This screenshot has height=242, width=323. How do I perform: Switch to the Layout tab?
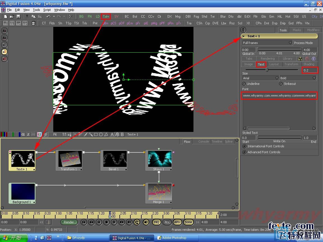click(274, 64)
